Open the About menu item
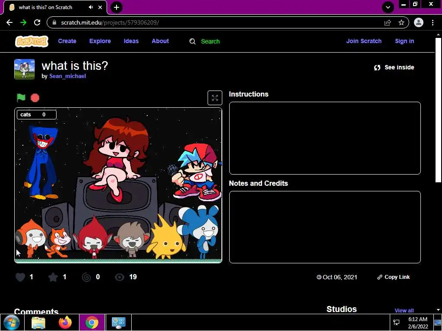Screen dimensions: 442x331 (160, 41)
